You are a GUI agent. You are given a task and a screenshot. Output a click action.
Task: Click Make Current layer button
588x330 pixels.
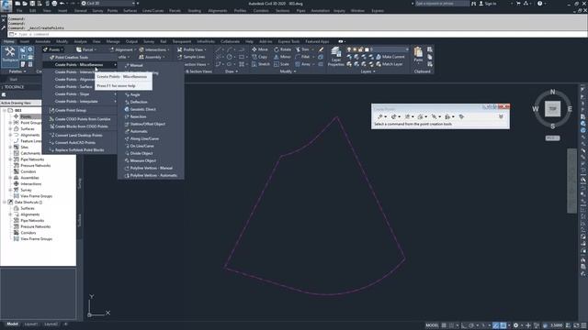tap(390, 57)
